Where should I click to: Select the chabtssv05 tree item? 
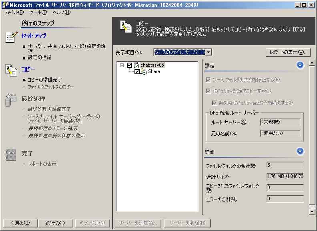(x=152, y=65)
